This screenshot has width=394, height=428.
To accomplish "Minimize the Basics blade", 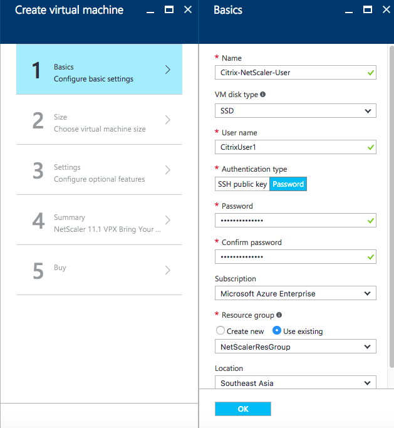I will pos(349,12).
